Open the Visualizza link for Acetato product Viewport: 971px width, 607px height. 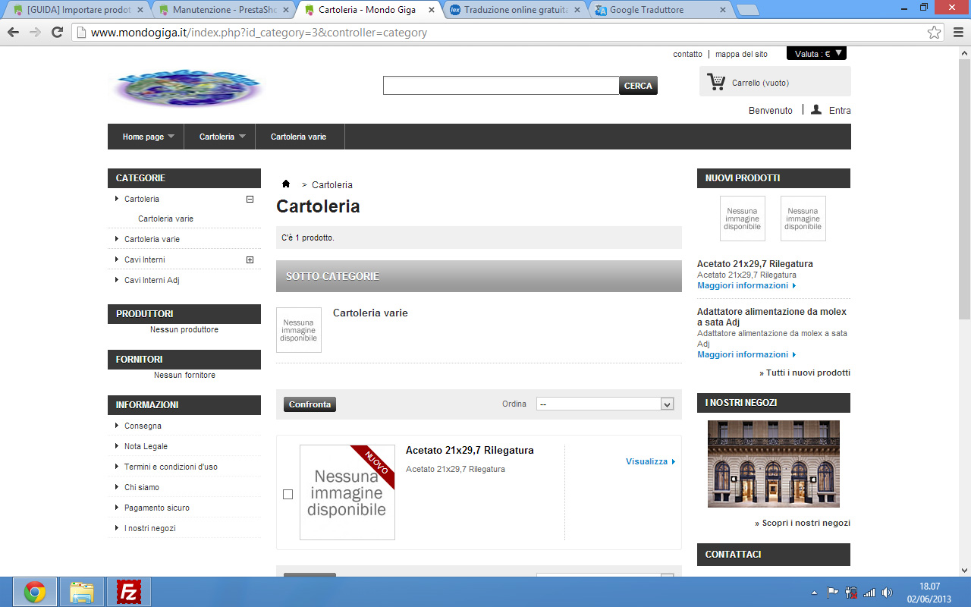coord(650,461)
